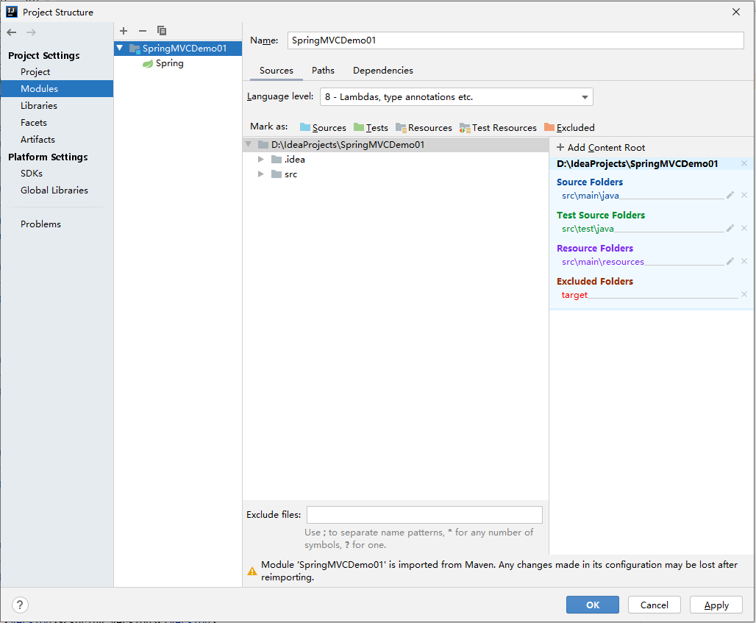The width and height of the screenshot is (756, 623).
Task: Mark selected folder as Tests
Action: (x=371, y=128)
